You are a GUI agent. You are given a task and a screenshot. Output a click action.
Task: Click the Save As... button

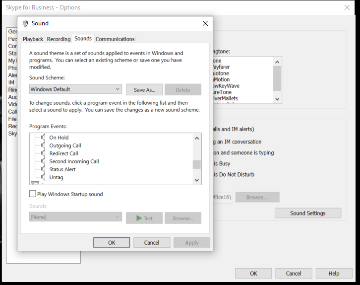[144, 90]
